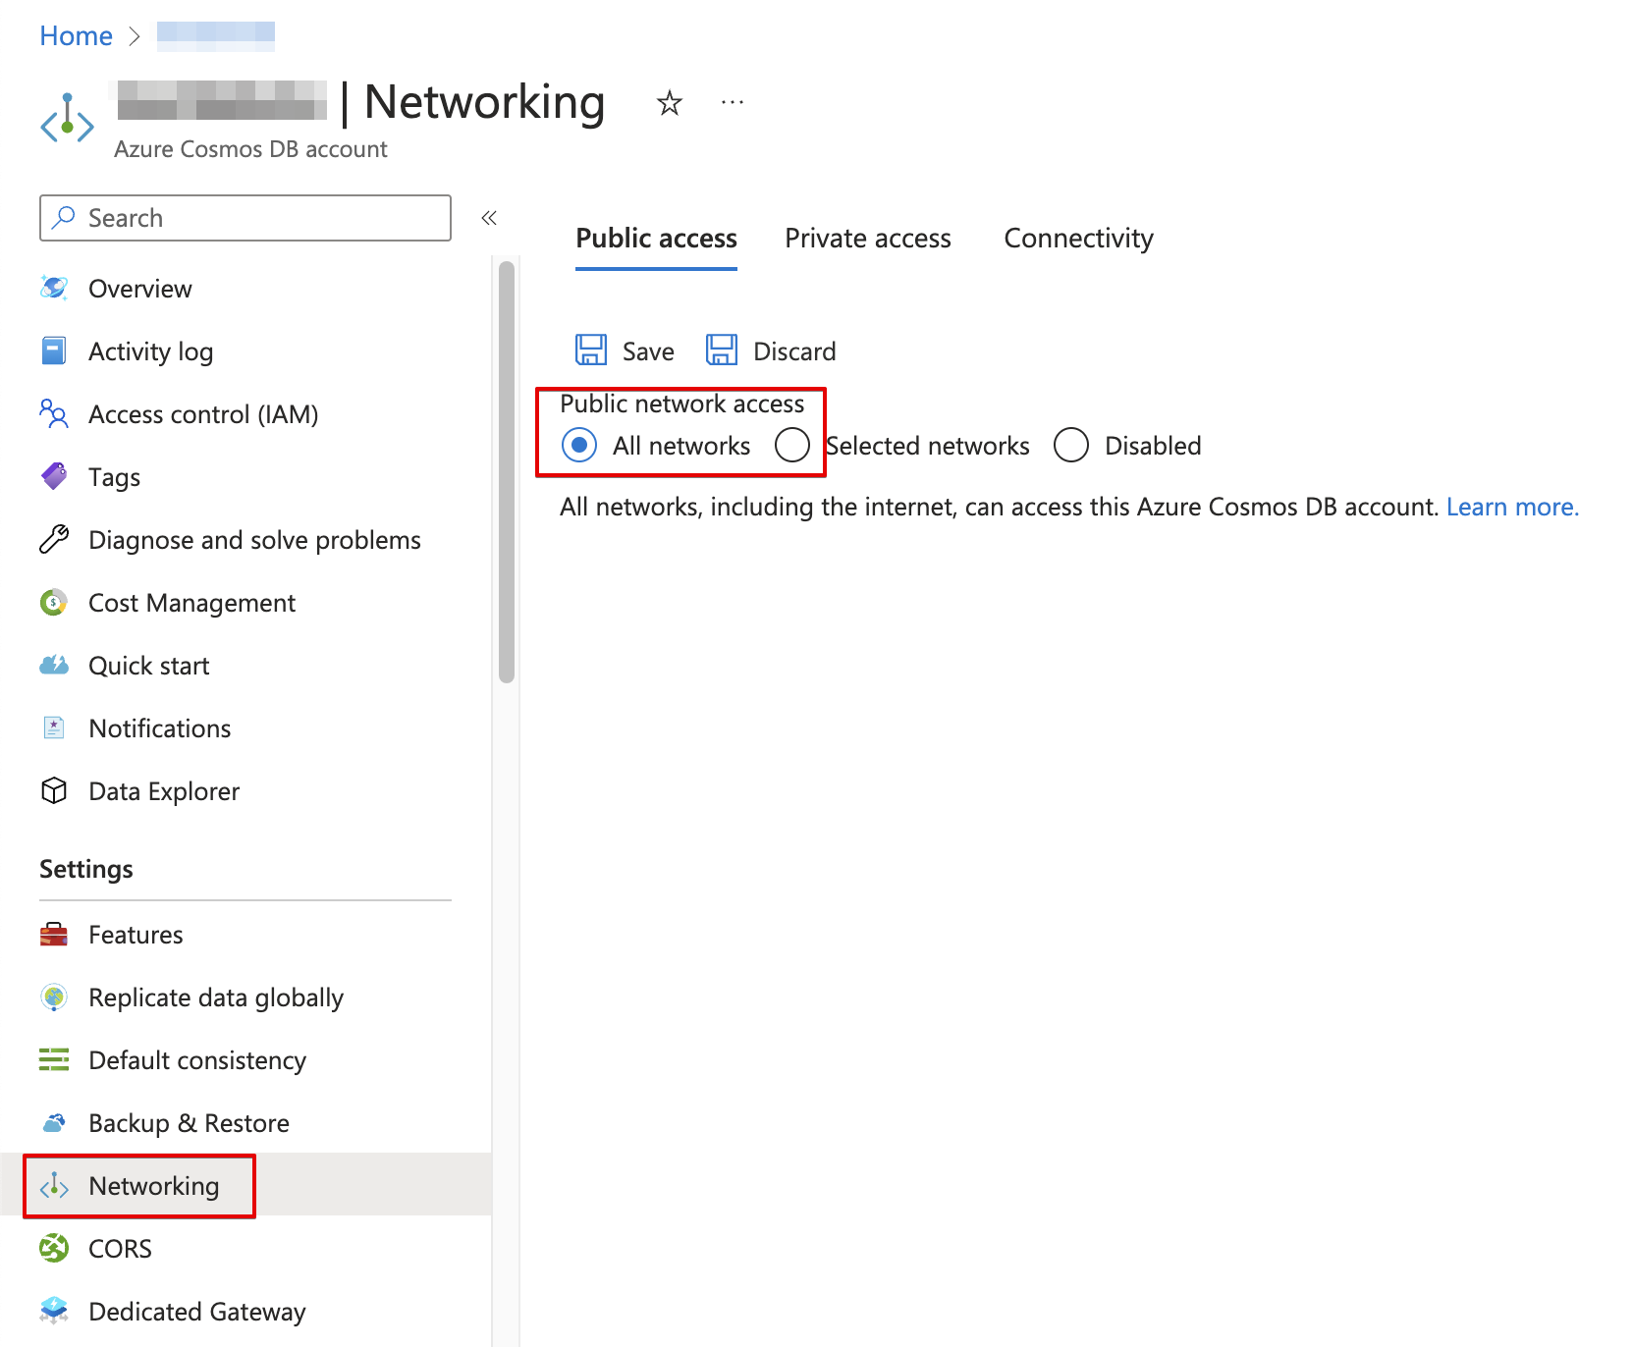Click the Tags icon in sidebar

pyautogui.click(x=54, y=477)
